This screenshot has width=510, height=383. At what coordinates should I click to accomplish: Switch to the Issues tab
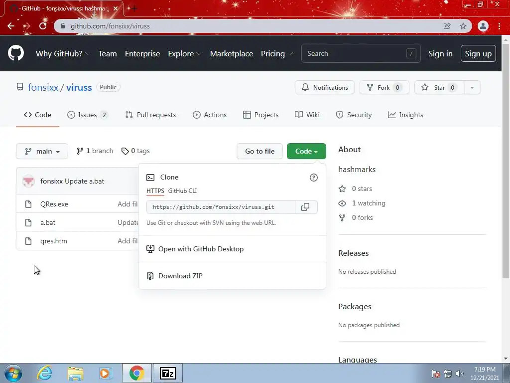[x=87, y=115]
